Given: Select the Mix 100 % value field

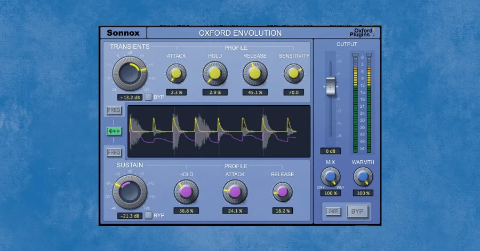Looking at the screenshot, I should [x=331, y=193].
